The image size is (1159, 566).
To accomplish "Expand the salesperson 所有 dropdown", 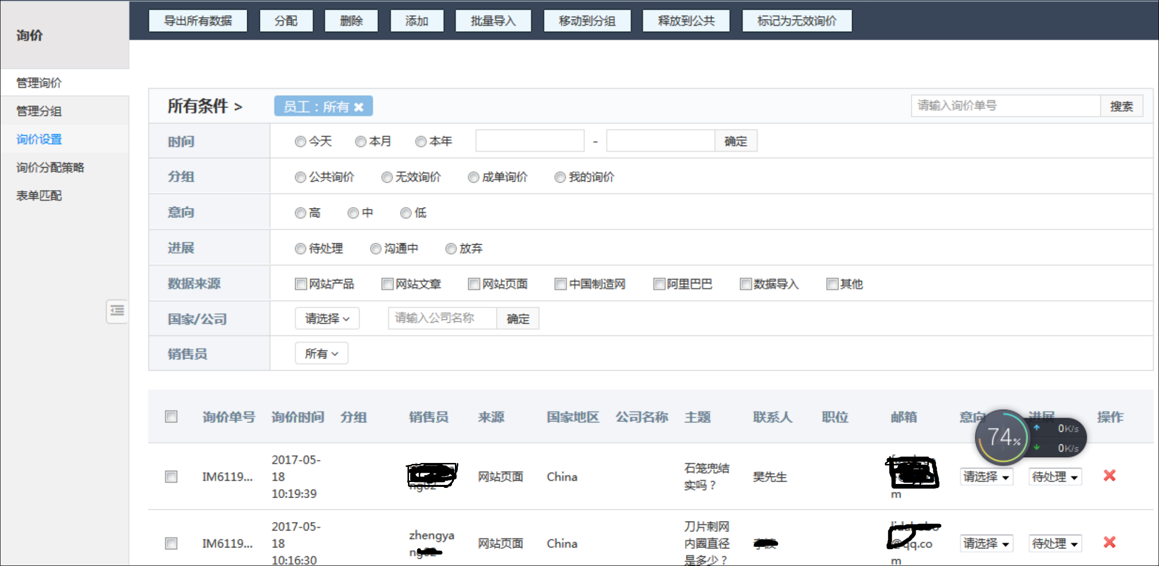I will point(321,354).
